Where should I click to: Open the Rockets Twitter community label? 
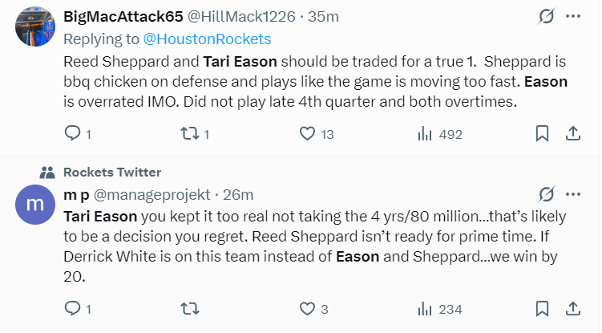pos(111,172)
